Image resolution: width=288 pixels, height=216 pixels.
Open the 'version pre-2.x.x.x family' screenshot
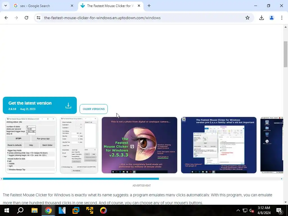click(x=219, y=145)
